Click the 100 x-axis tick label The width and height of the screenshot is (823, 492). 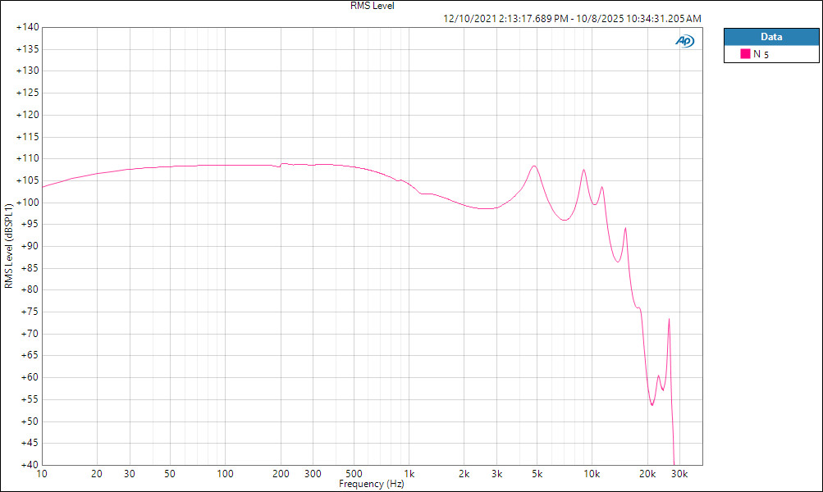[x=226, y=474]
